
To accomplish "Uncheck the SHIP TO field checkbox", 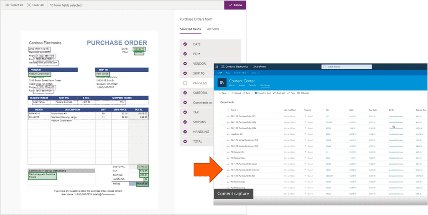I will 185,73.
